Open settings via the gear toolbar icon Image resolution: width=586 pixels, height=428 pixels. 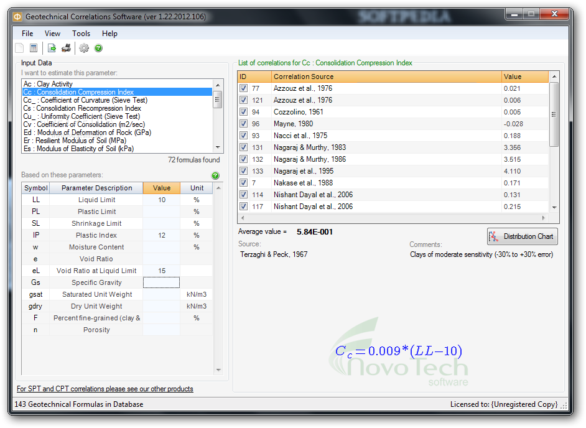[x=84, y=49]
